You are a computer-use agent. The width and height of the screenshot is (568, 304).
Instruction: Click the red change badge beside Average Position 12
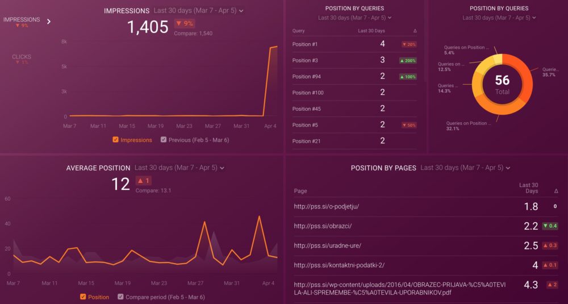click(145, 181)
